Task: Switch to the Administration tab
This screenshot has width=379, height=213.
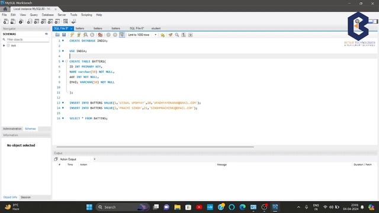Action: (12, 129)
